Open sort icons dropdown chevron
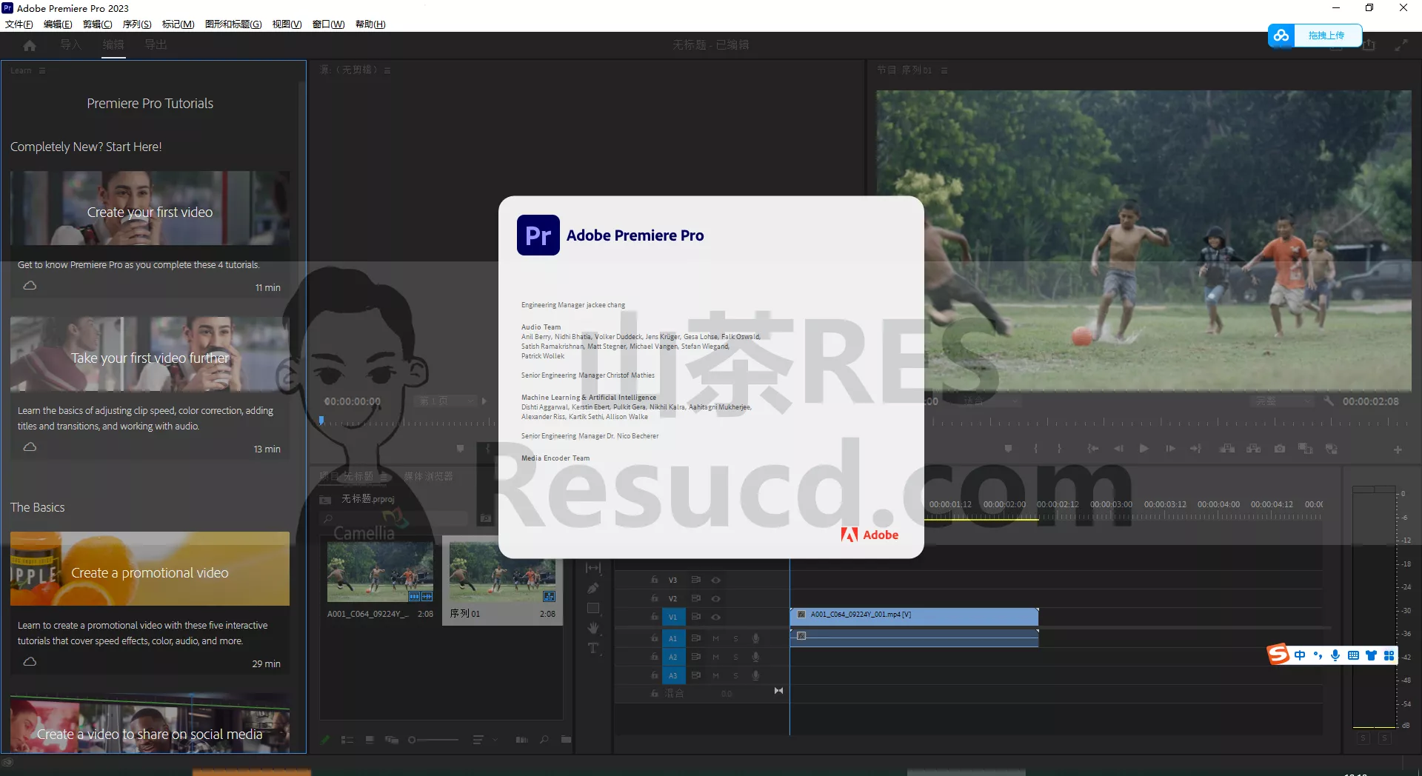Viewport: 1422px width, 776px height. (x=495, y=740)
